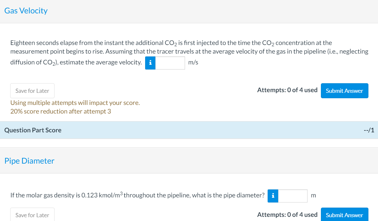Collapse the Gas Velocity section header

(26, 11)
